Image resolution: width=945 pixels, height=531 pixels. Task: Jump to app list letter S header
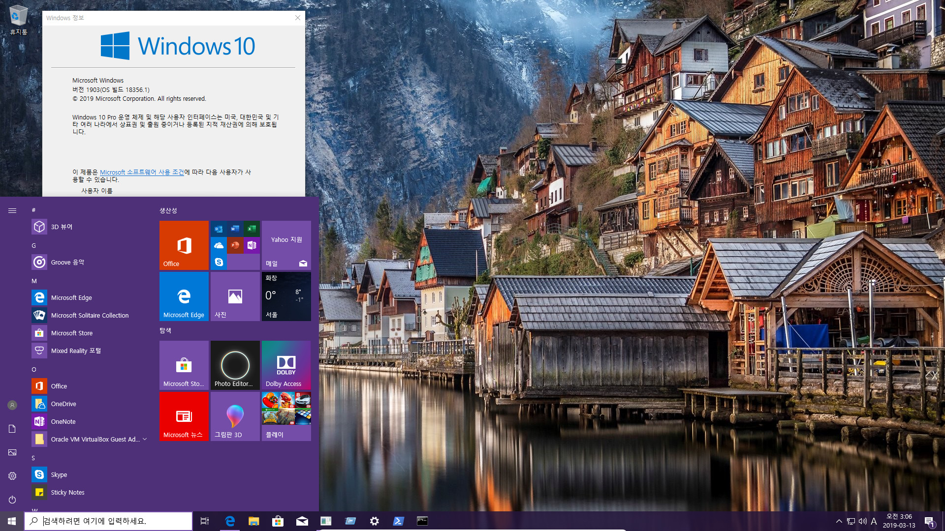click(x=33, y=458)
